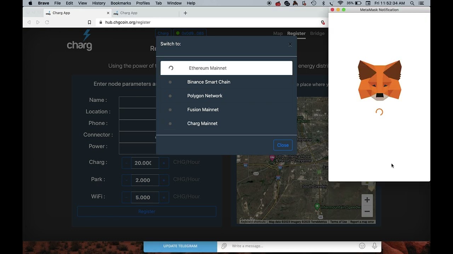Click the attachment paperclip icon
This screenshot has height=254, width=453.
224,246
